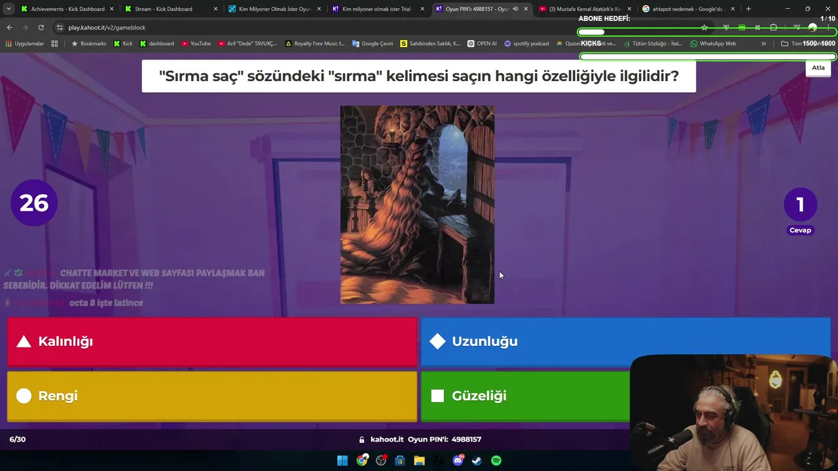Open the Kick bookmark
838x471 pixels.
tap(122, 44)
